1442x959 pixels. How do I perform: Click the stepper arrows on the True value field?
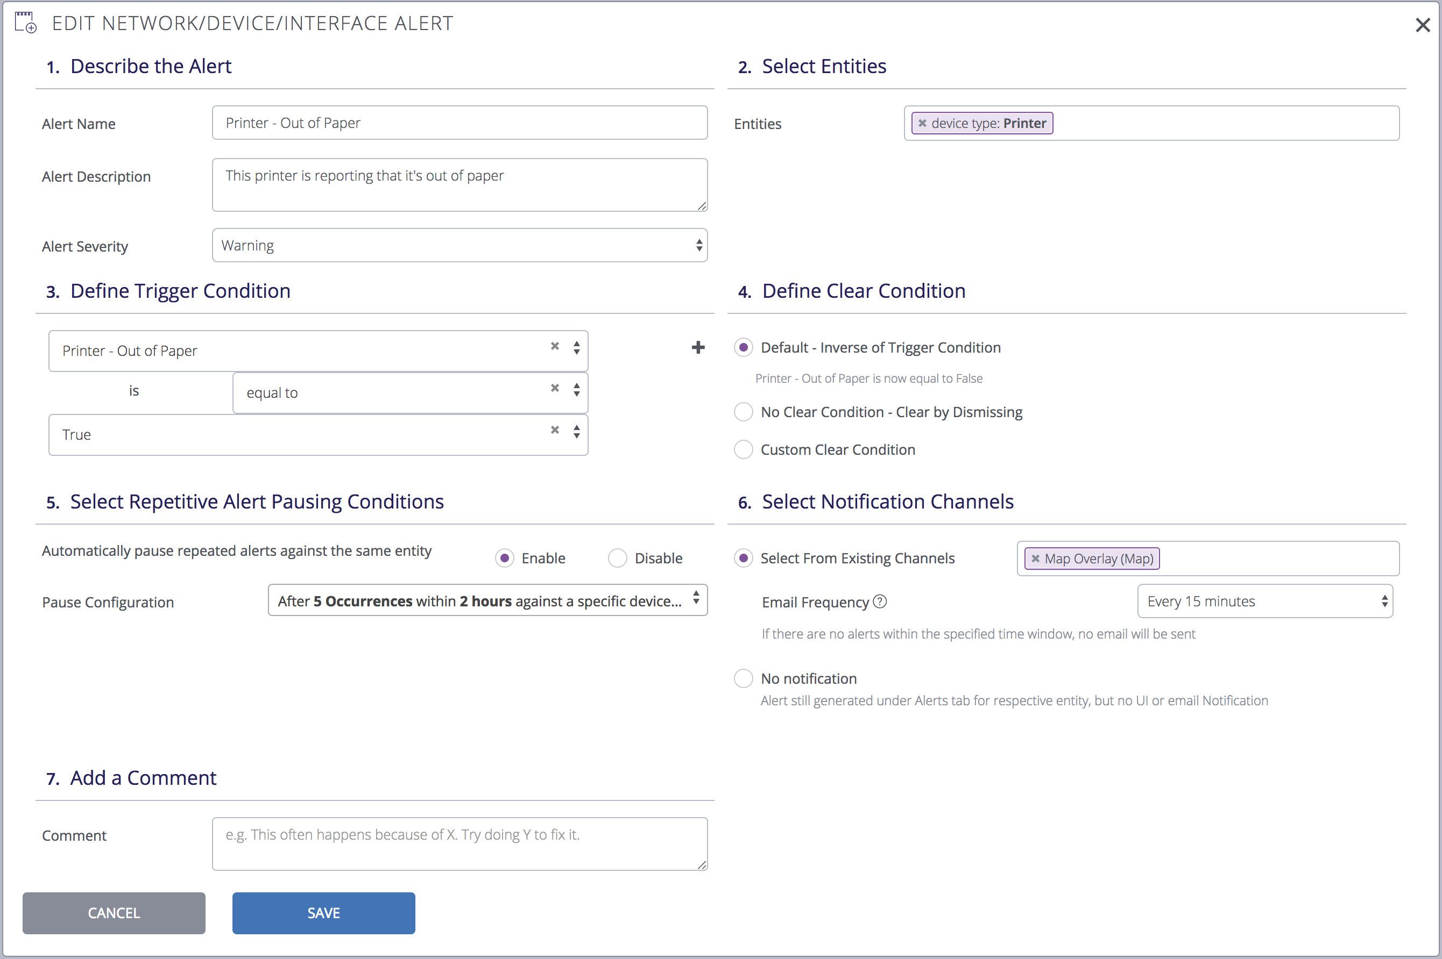click(x=576, y=432)
